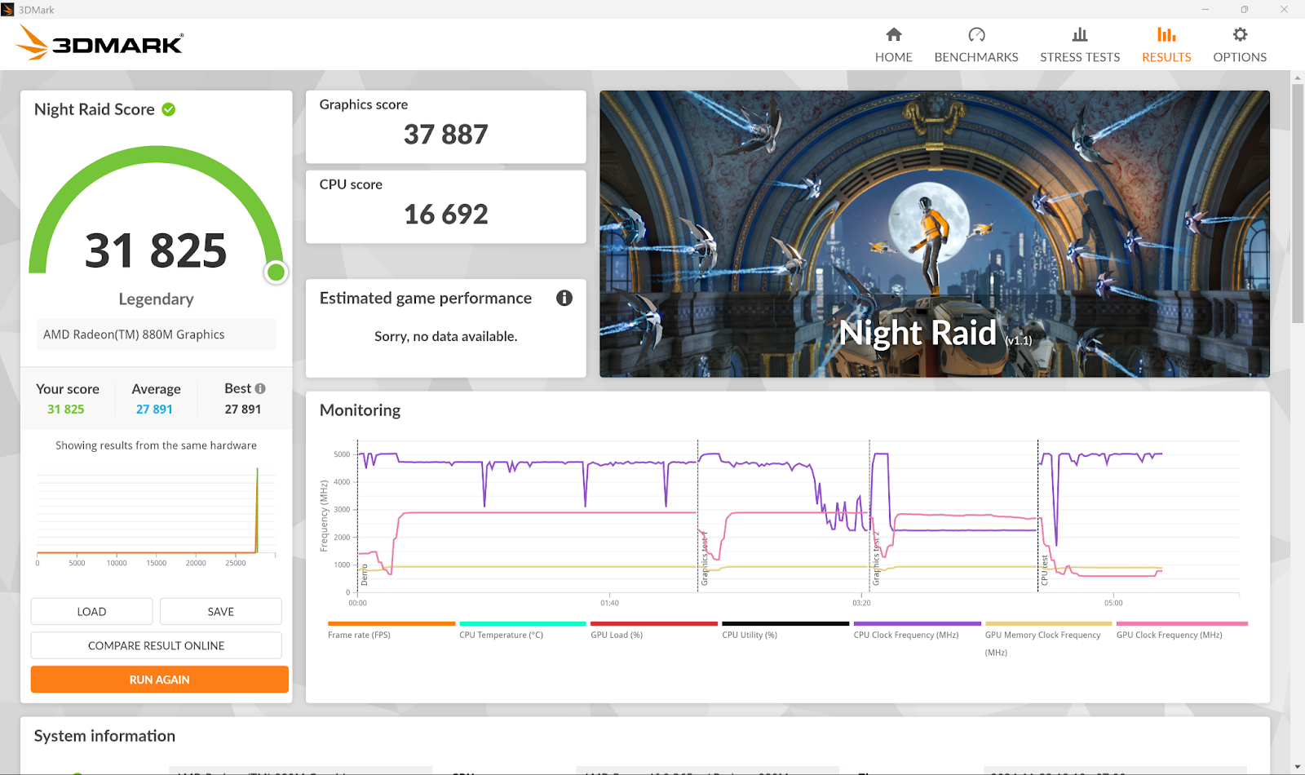The image size is (1305, 775).
Task: Click scrollbar down arrow
Action: click(1298, 767)
